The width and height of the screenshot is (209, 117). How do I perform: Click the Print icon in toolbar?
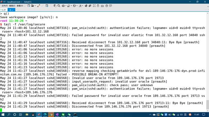[x=63, y=6]
